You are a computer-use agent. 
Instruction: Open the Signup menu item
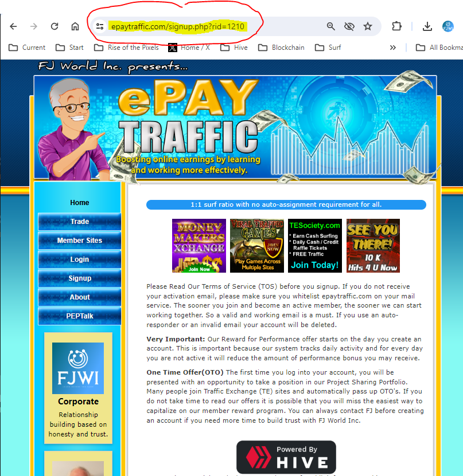[80, 278]
